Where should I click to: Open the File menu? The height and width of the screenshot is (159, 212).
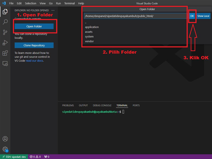(11, 3)
